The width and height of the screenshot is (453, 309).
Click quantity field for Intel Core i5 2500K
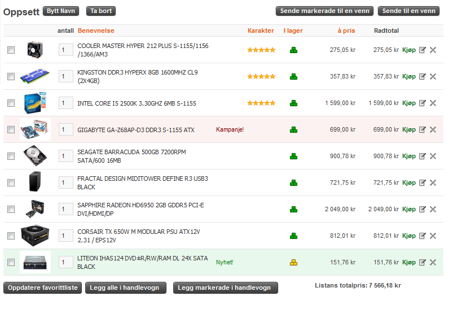tap(65, 103)
